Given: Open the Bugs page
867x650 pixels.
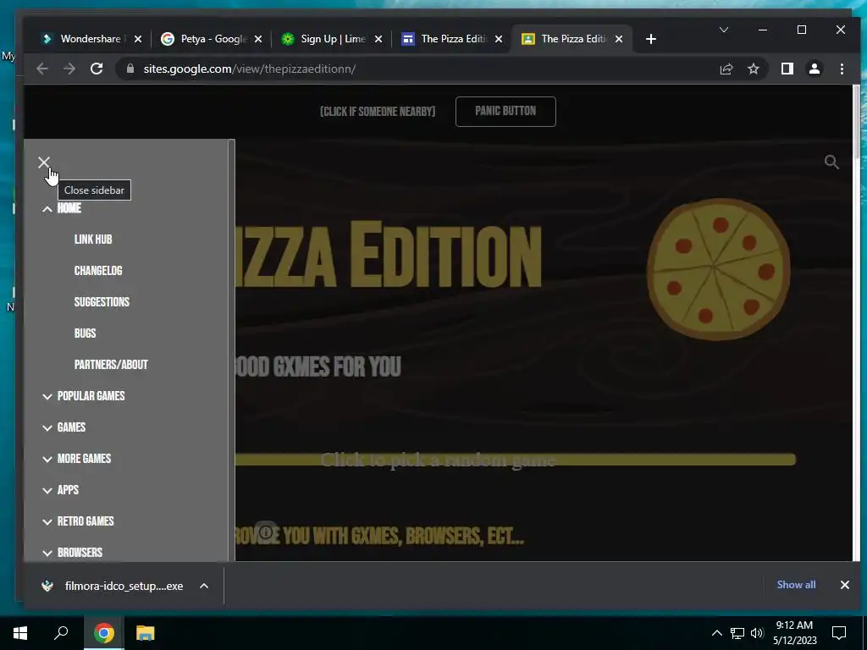Looking at the screenshot, I should [86, 333].
